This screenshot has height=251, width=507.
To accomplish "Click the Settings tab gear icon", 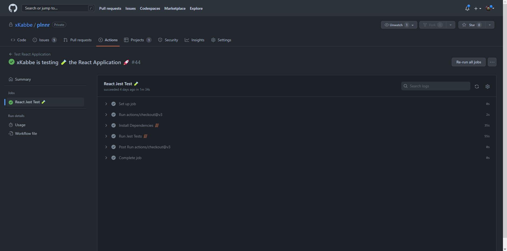I will (213, 40).
